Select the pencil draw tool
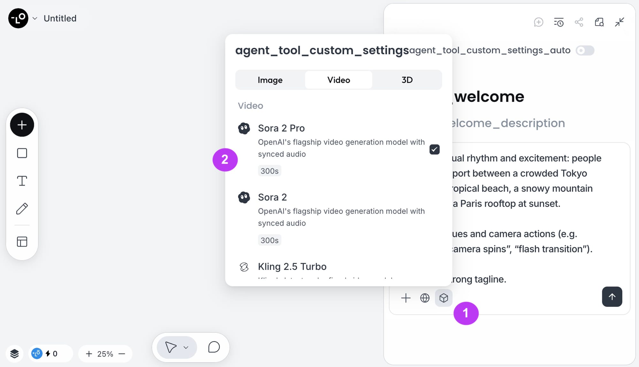 [x=22, y=209]
